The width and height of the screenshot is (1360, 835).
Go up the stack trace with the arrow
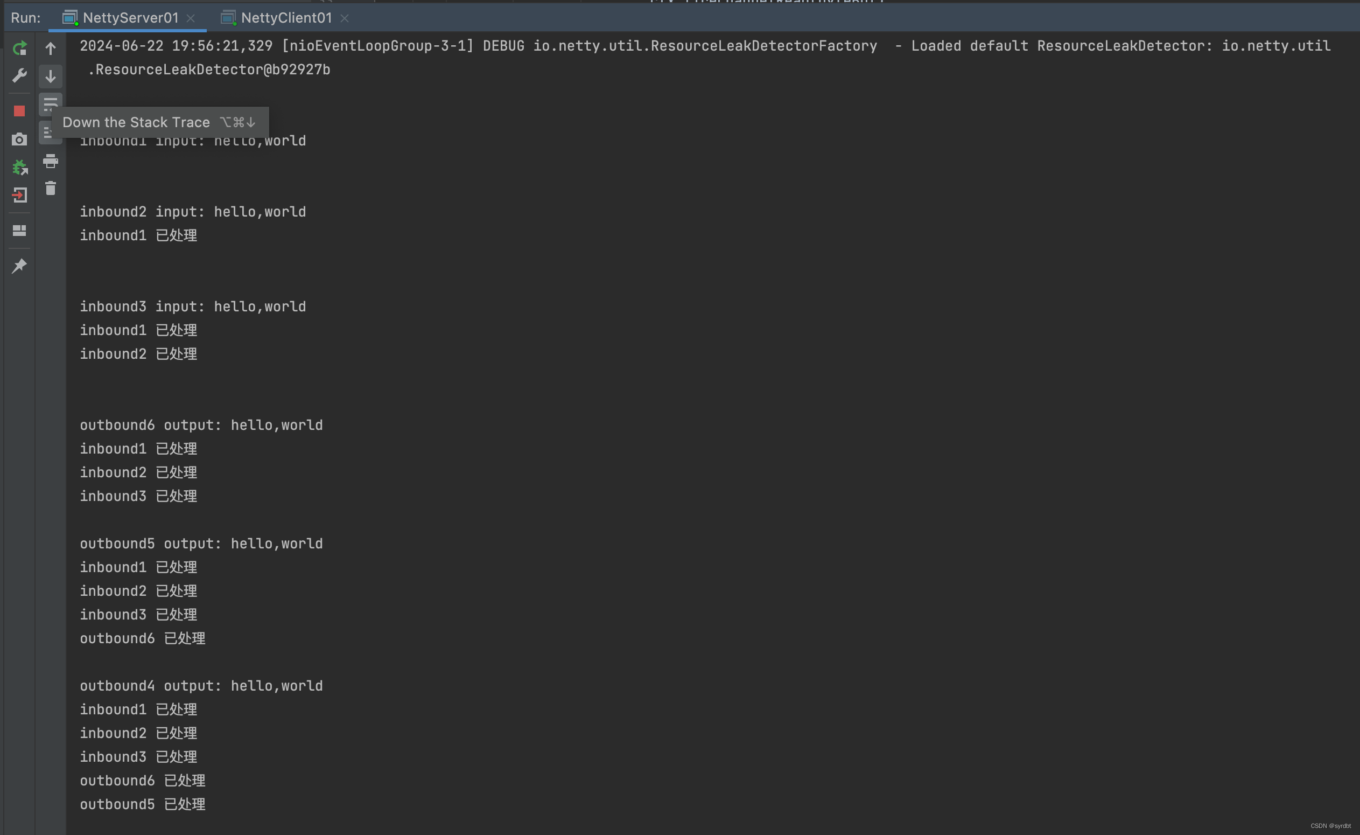click(x=50, y=48)
